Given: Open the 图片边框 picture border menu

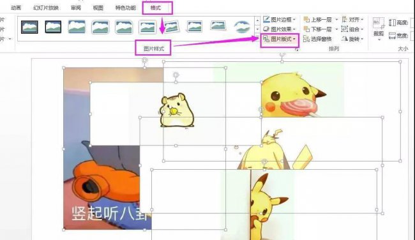Looking at the screenshot, I should click(279, 20).
